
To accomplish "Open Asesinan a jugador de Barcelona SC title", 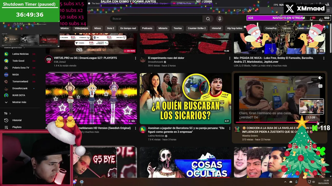I will [x=186, y=130].
